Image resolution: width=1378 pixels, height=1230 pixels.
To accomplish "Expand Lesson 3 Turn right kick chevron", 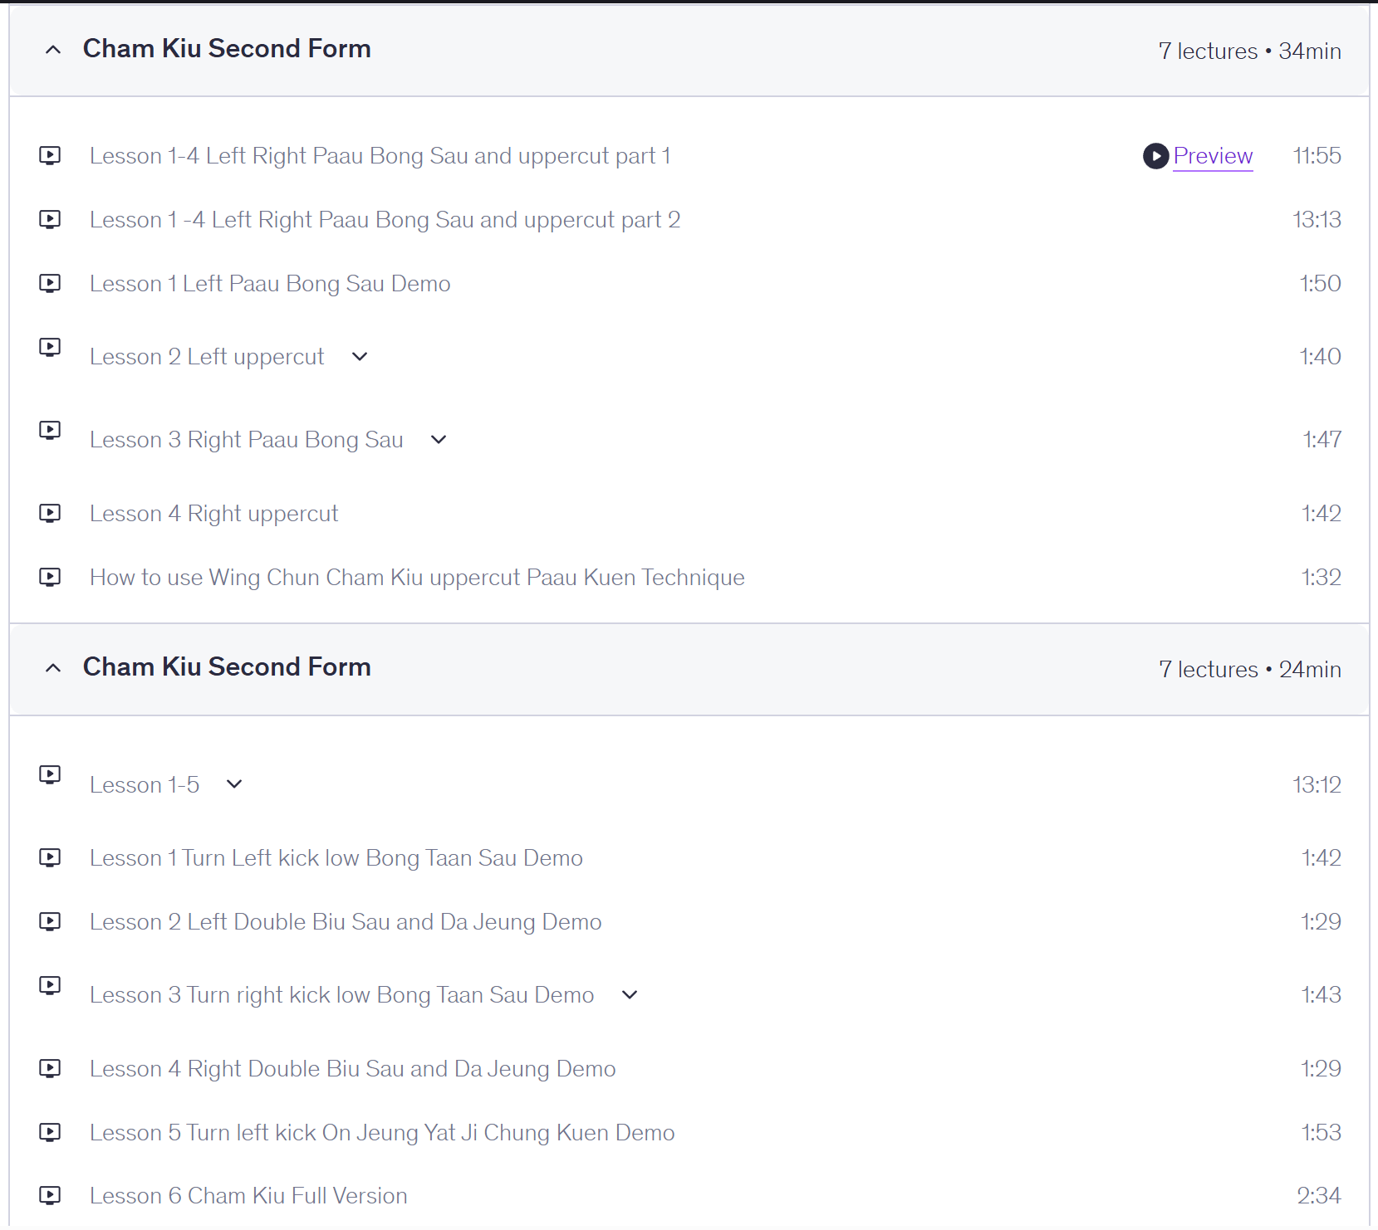I will click(x=630, y=994).
